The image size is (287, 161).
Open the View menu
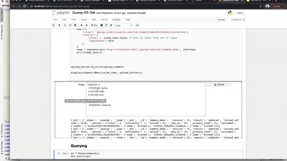pyautogui.click(x=74, y=20)
